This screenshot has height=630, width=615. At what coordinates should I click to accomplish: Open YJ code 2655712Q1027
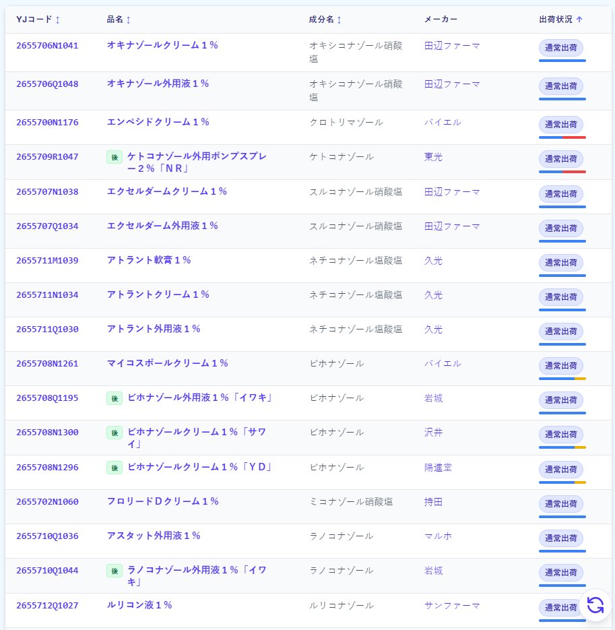[47, 606]
